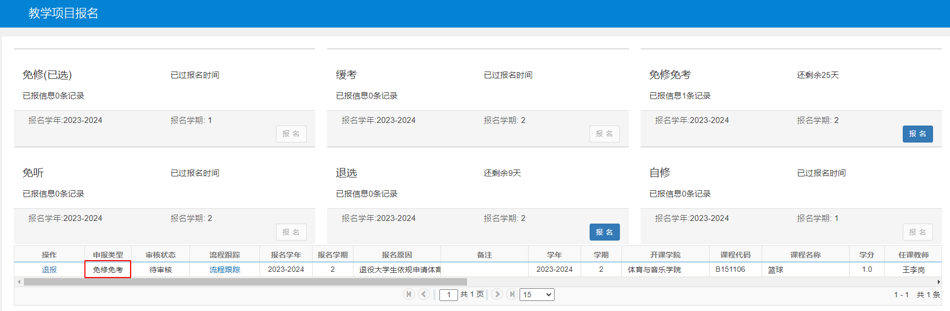Click disabled 报名 button in 缓考 card
Viewport: 950px width, 311px height.
point(604,134)
